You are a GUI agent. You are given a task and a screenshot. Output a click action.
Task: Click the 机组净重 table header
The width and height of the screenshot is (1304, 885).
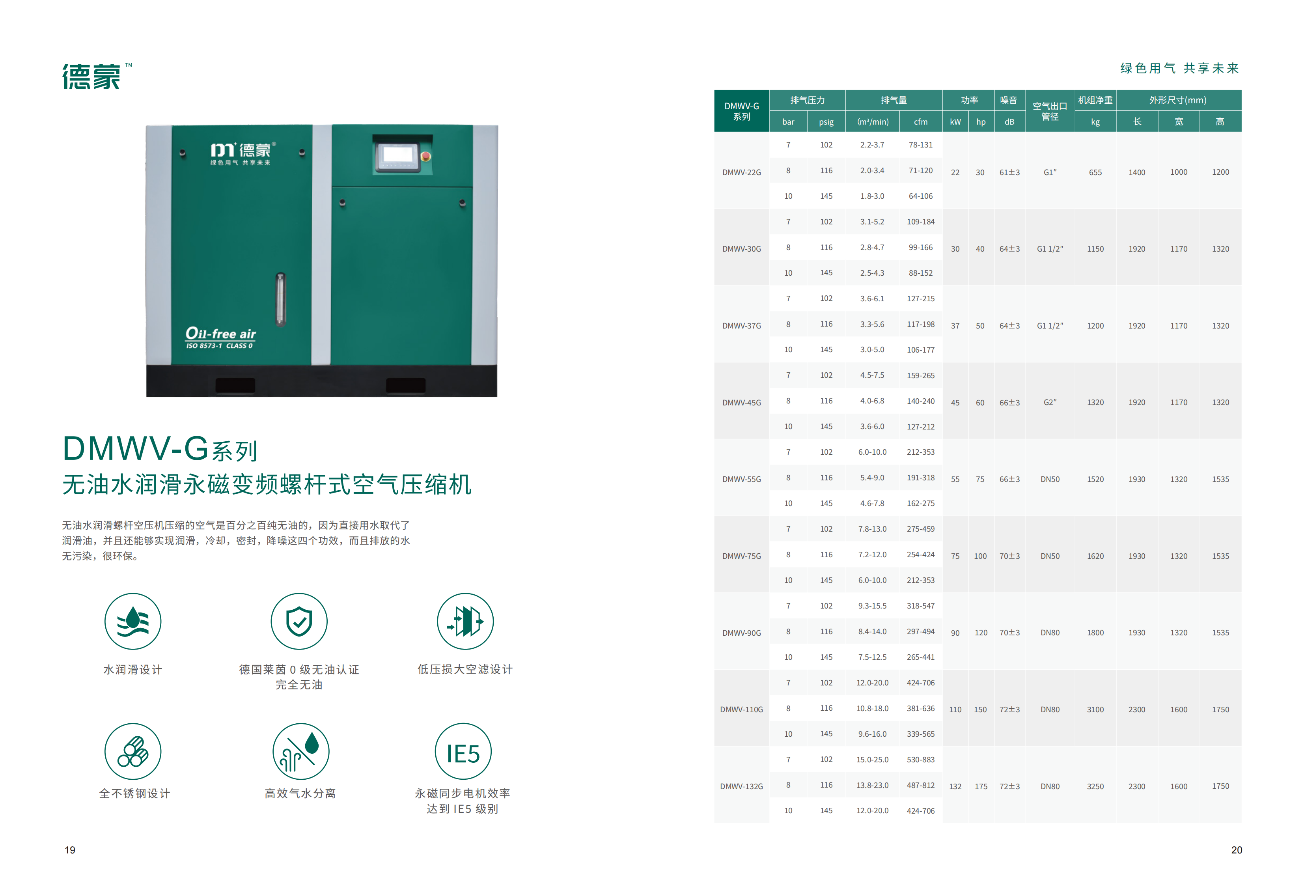1095,100
